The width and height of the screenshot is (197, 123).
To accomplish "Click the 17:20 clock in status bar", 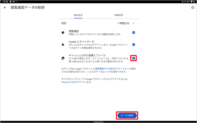I will [5, 2].
